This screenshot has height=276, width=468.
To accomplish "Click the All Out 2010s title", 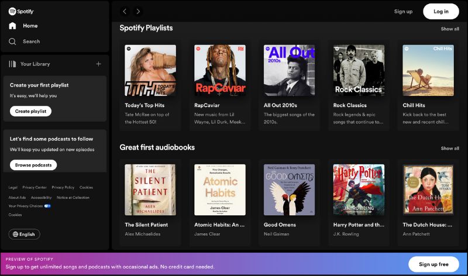I will pos(280,105).
